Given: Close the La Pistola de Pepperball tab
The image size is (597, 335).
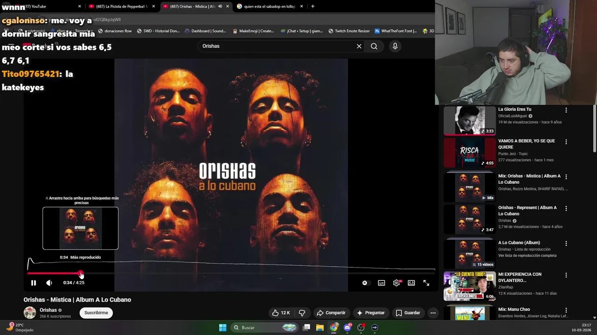Looking at the screenshot, I should [153, 7].
